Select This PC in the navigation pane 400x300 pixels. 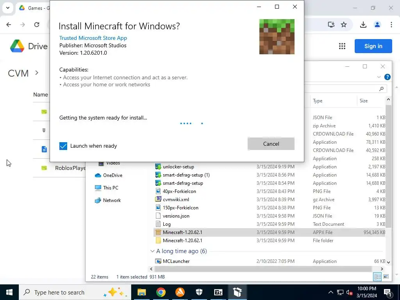[x=107, y=188]
